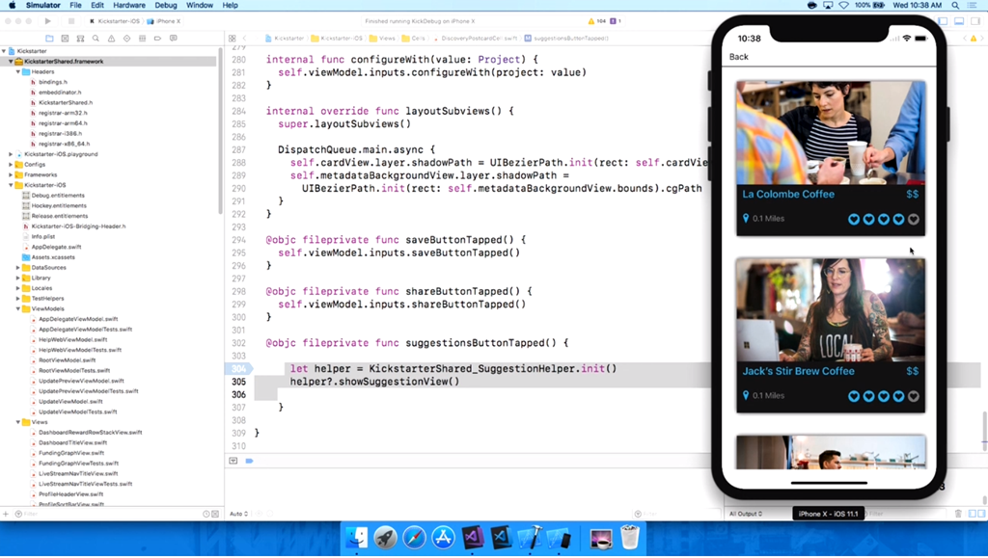Show the Test navigator
Image resolution: width=988 pixels, height=558 pixels.
126,39
